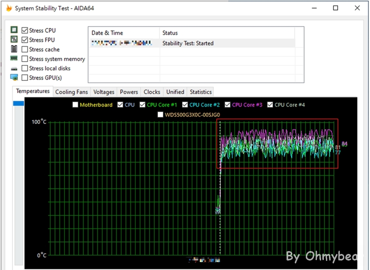Hide the CPU Core #1 graph line
This screenshot has width=370, height=270.
point(143,105)
